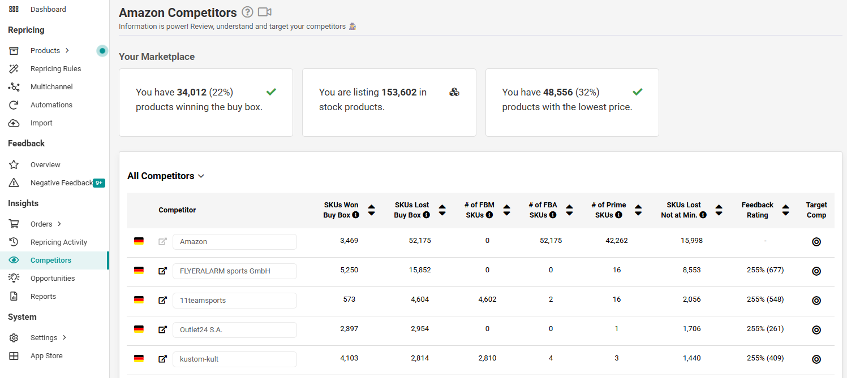Open Import in the sidebar

coord(41,123)
